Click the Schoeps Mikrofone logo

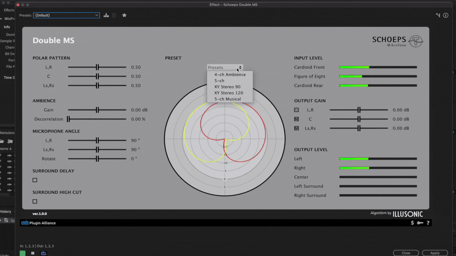(x=398, y=41)
